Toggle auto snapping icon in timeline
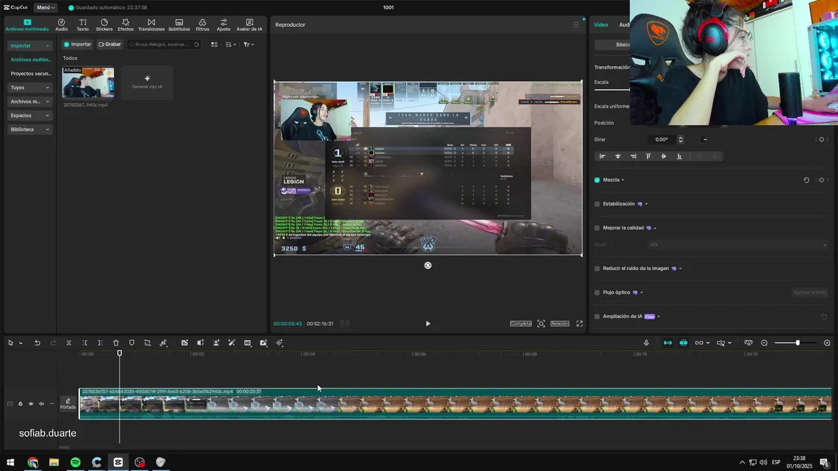Viewport: 838px width, 471px height. pos(683,343)
